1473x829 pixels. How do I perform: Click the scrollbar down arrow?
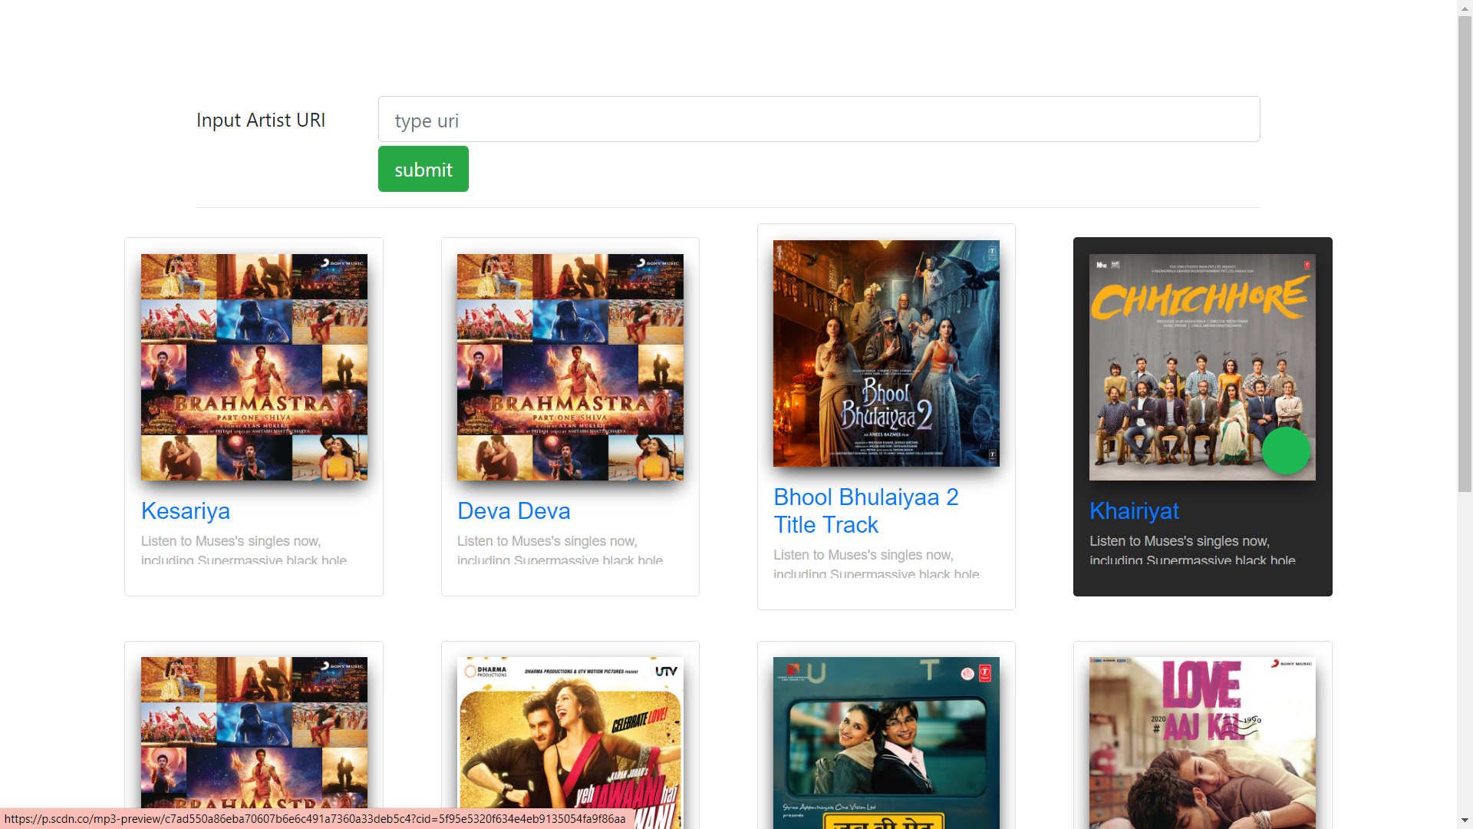point(1465,821)
